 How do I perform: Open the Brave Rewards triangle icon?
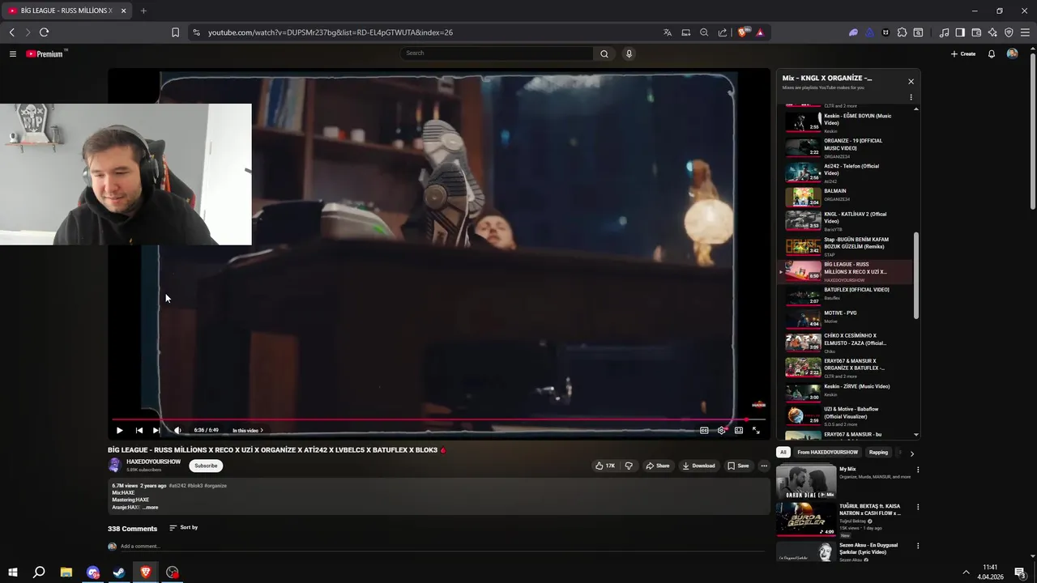(760, 32)
